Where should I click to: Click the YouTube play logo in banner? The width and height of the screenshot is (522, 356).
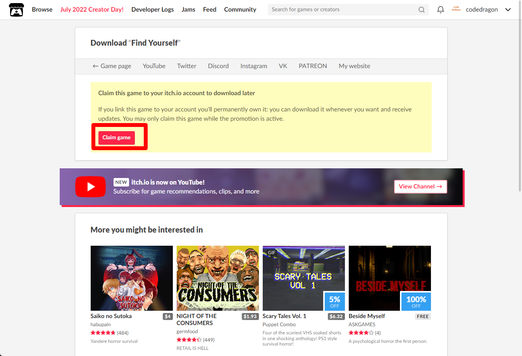tap(90, 187)
